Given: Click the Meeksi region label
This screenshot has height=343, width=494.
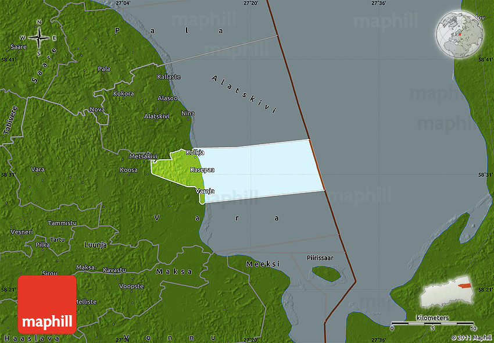Looking at the screenshot, I should click(263, 264).
